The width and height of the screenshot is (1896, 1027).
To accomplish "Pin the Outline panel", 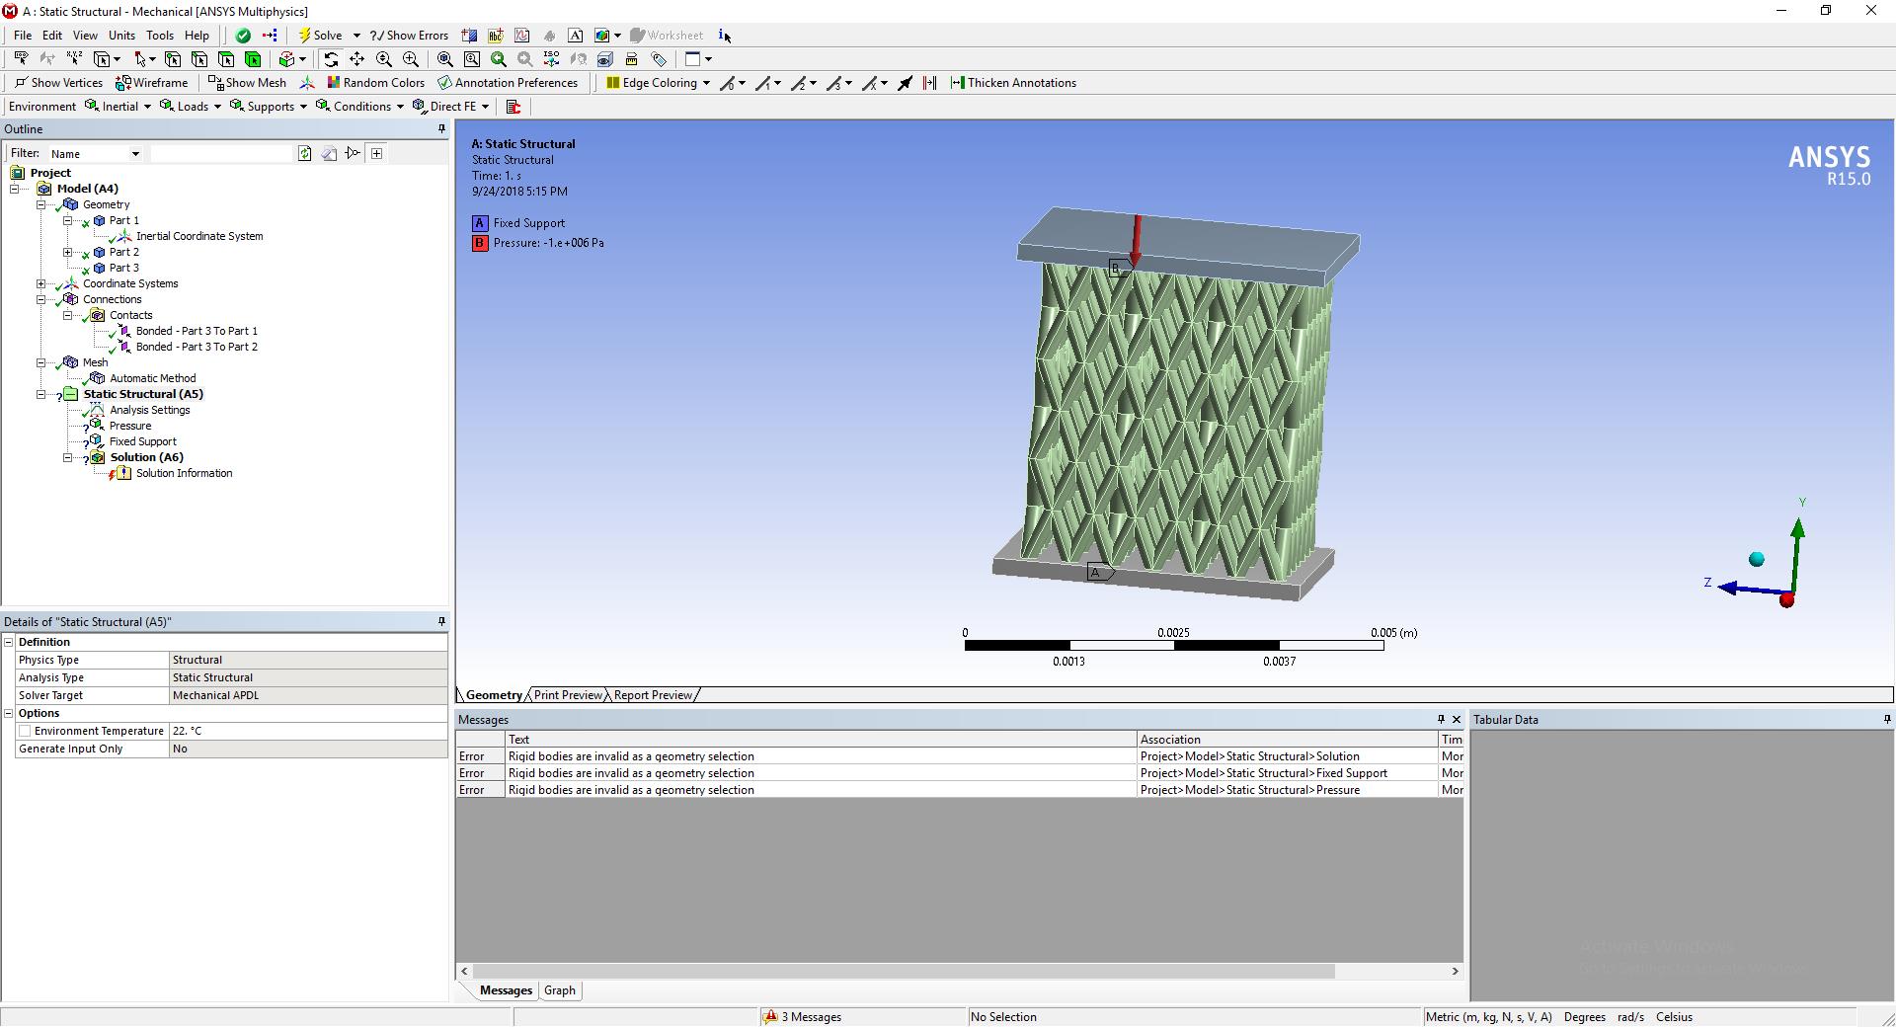I will [x=441, y=129].
